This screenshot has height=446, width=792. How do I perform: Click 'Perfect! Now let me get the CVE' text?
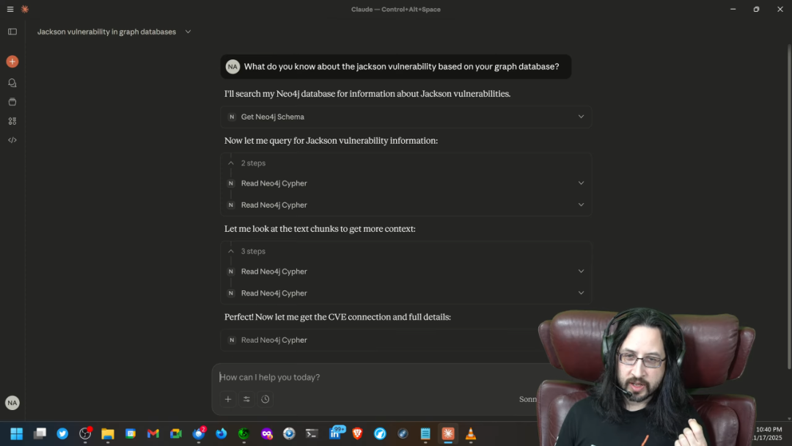[337, 317]
